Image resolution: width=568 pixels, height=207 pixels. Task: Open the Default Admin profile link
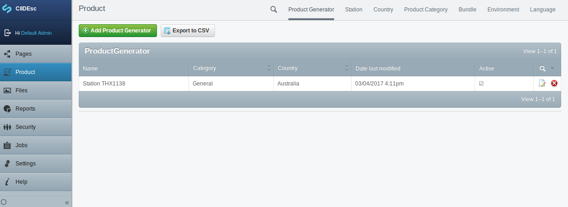point(36,33)
